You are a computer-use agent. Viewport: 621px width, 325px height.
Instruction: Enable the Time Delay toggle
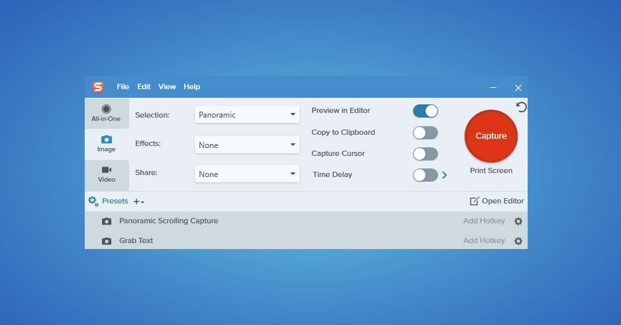point(425,175)
